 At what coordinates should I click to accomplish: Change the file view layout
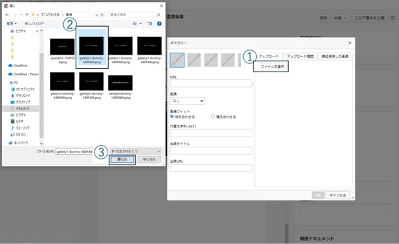[135, 23]
